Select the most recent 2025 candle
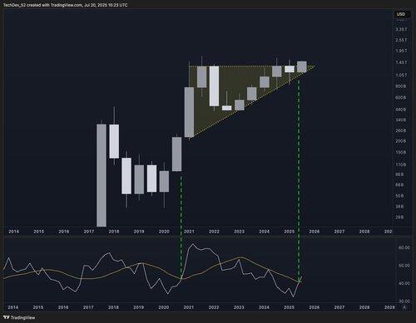The height and width of the screenshot is (323, 416). click(302, 66)
